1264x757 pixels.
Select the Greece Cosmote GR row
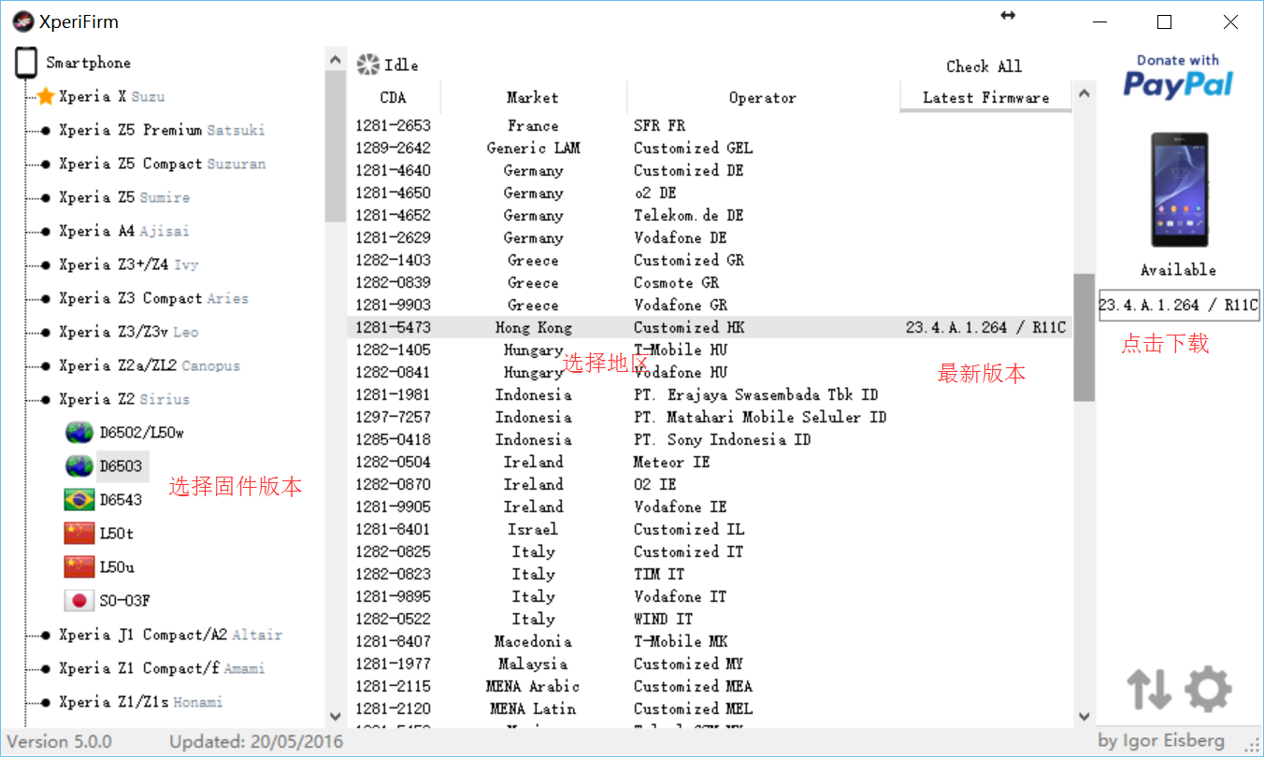click(710, 282)
